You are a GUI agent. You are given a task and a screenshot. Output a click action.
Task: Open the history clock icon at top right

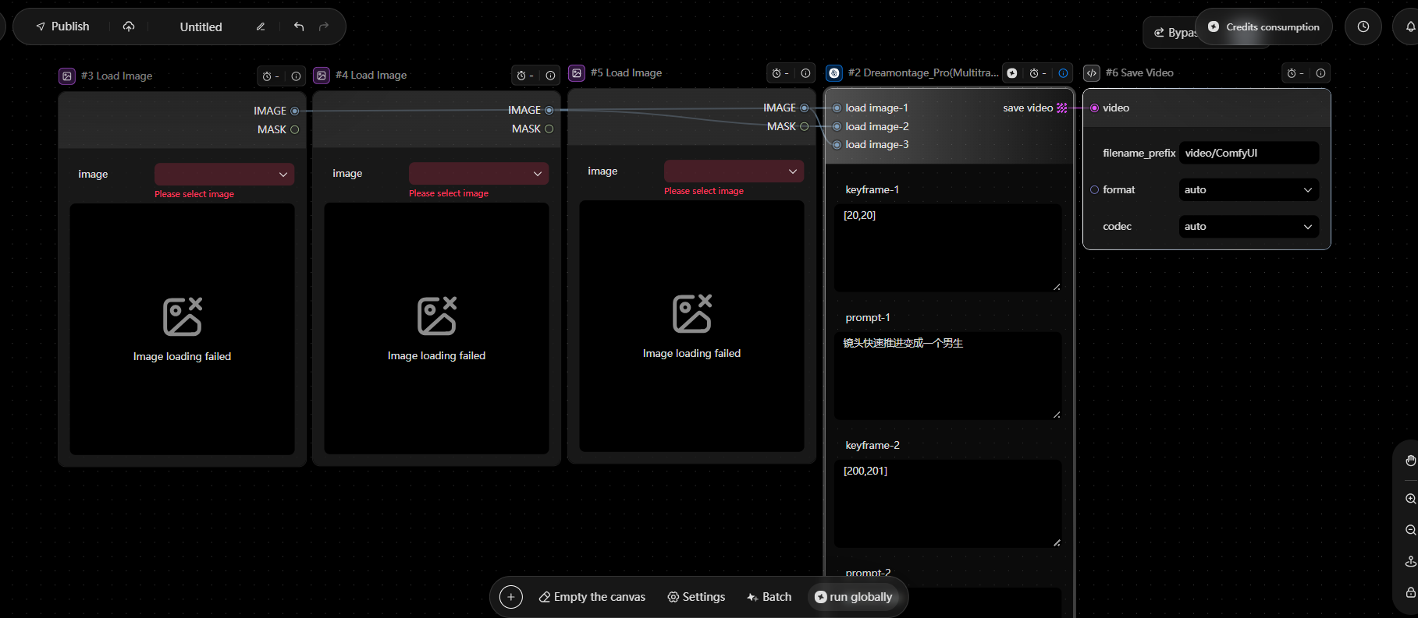(x=1363, y=26)
